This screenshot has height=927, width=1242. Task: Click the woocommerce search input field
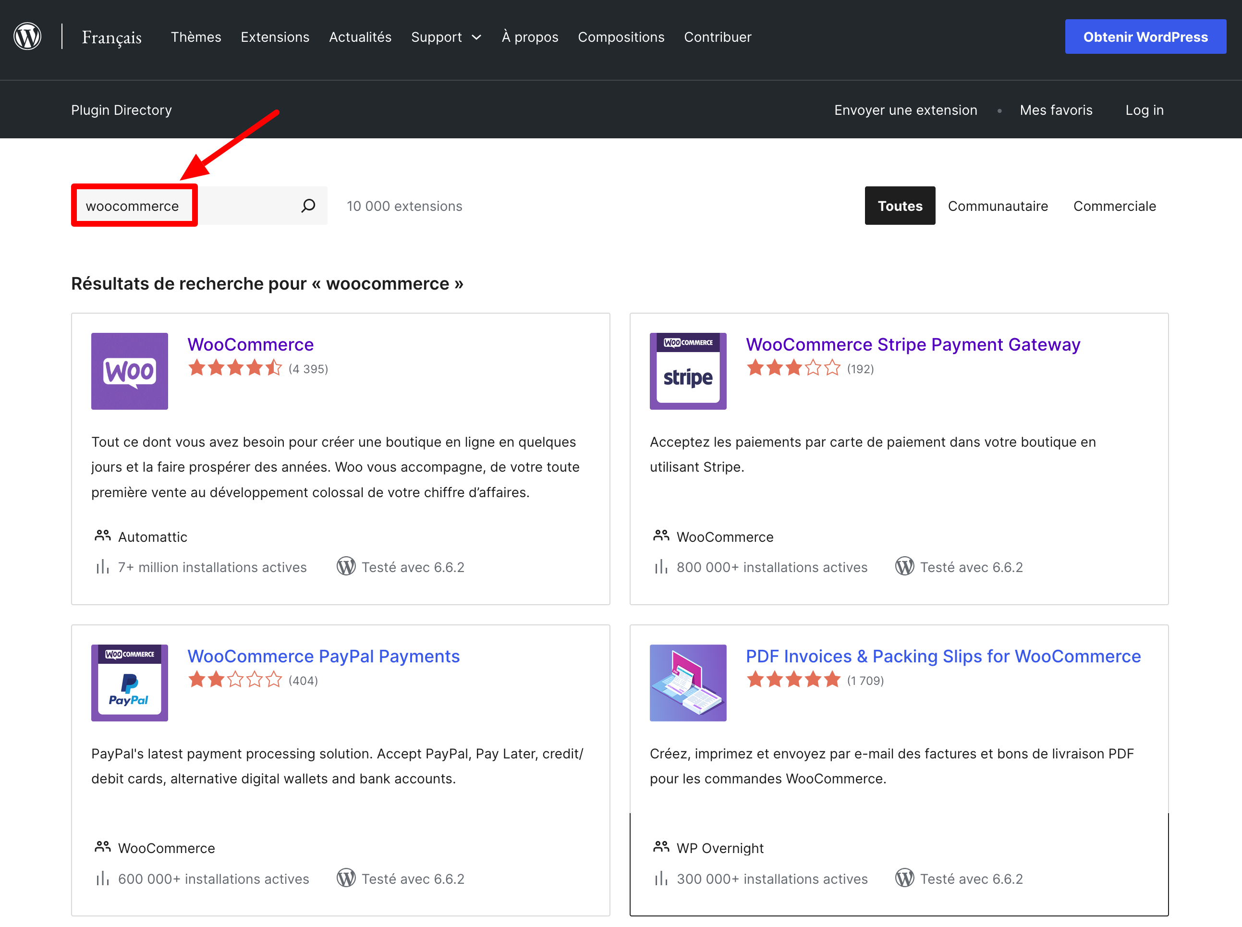click(199, 206)
